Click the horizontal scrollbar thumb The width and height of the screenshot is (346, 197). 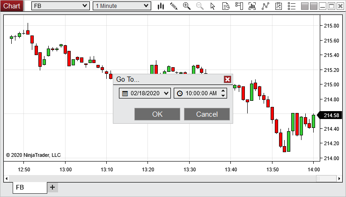click(x=325, y=178)
